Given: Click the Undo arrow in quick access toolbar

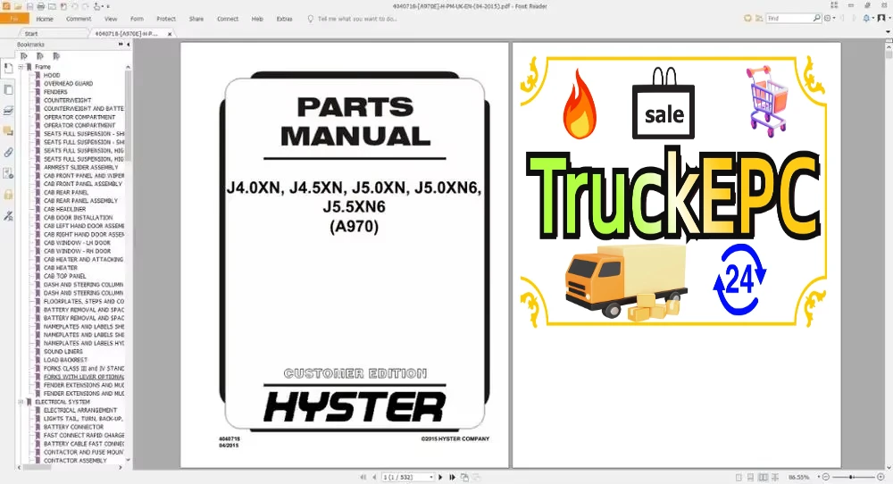Looking at the screenshot, I should 75,6.
